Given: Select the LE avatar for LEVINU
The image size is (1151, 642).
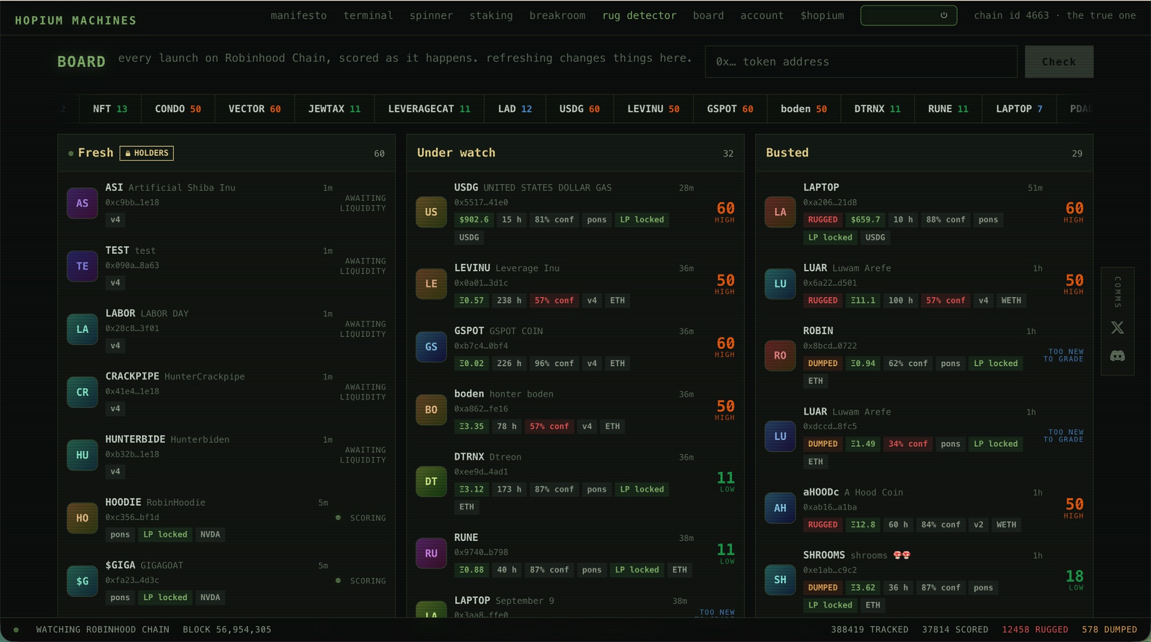Looking at the screenshot, I should (x=431, y=284).
